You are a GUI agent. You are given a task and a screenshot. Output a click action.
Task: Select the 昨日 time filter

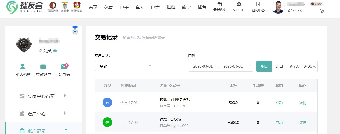(279, 66)
